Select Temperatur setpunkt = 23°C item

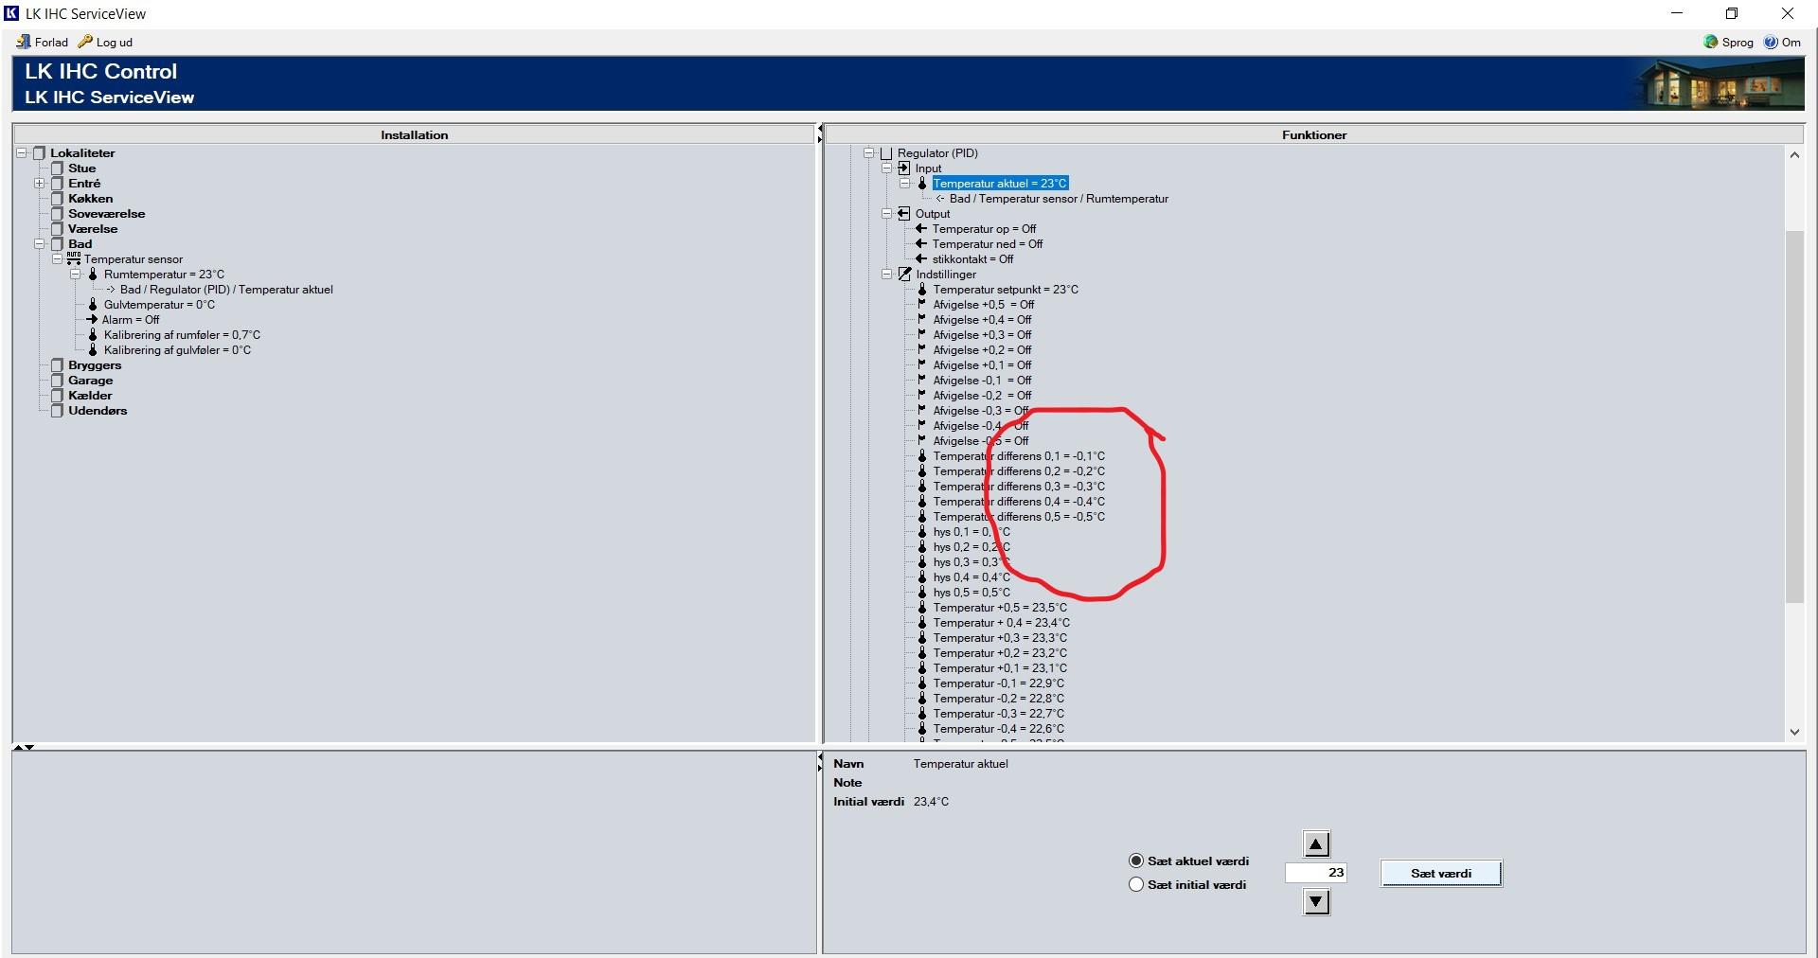[x=1005, y=290]
